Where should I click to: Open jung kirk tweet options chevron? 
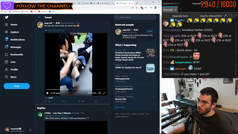107,23
